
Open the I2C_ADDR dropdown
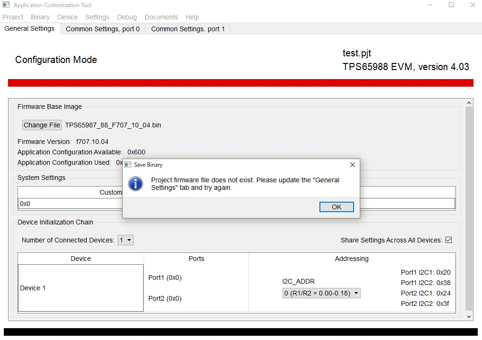point(321,293)
